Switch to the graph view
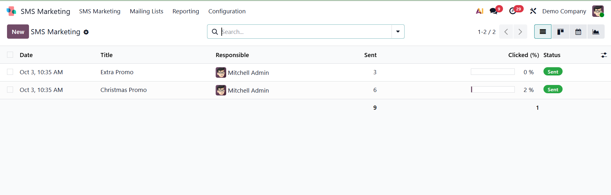 596,32
